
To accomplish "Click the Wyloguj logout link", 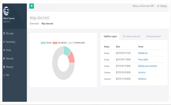I will coord(163,6).
